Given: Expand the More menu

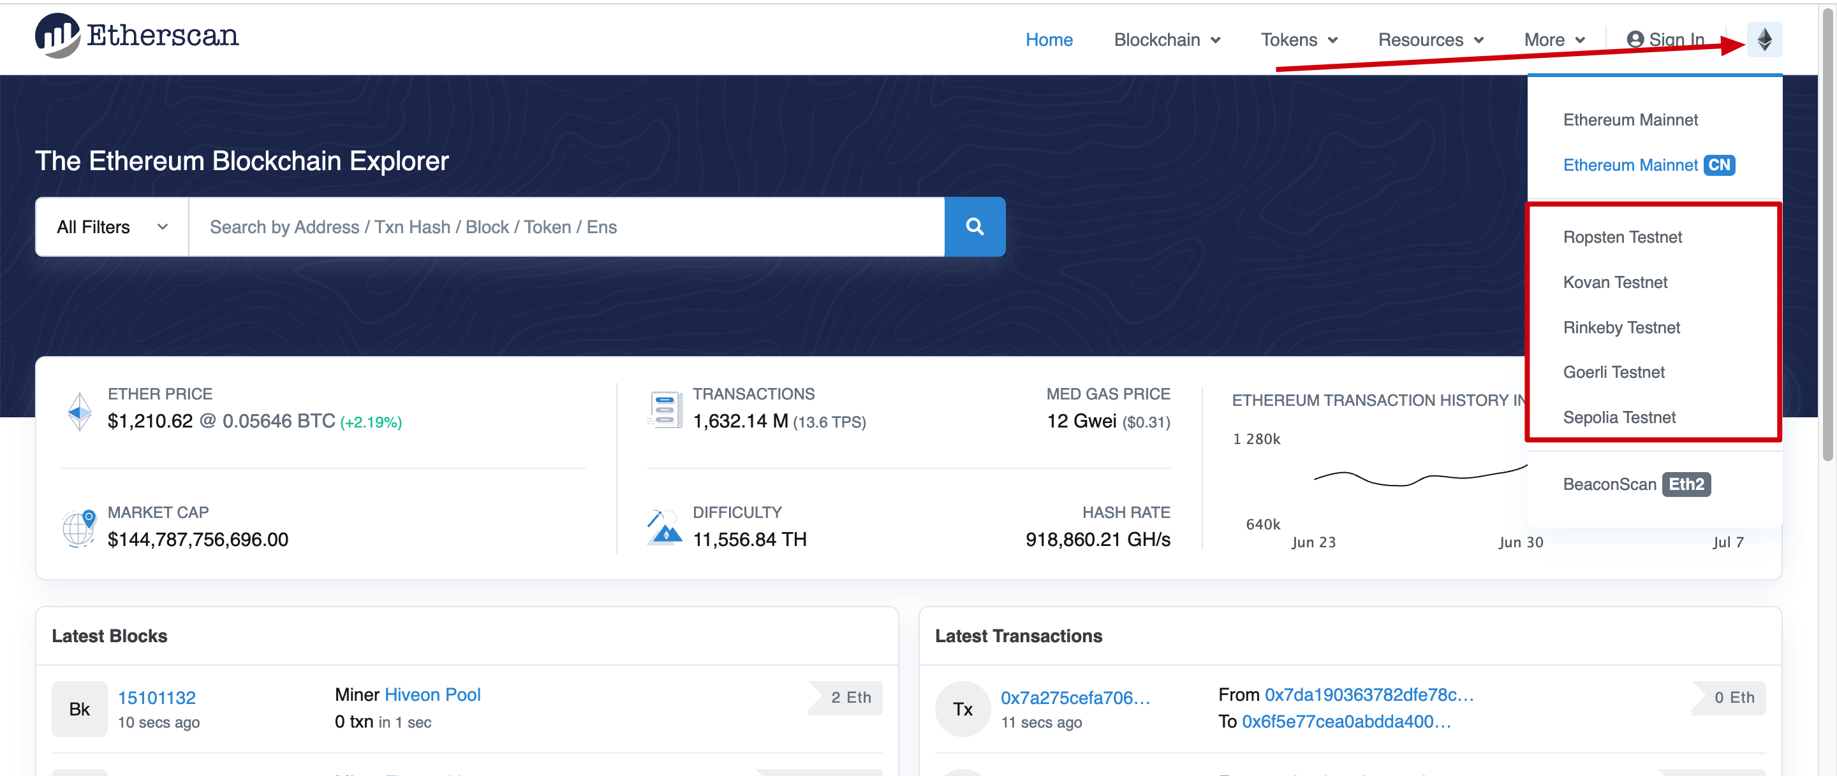Looking at the screenshot, I should pos(1554,40).
